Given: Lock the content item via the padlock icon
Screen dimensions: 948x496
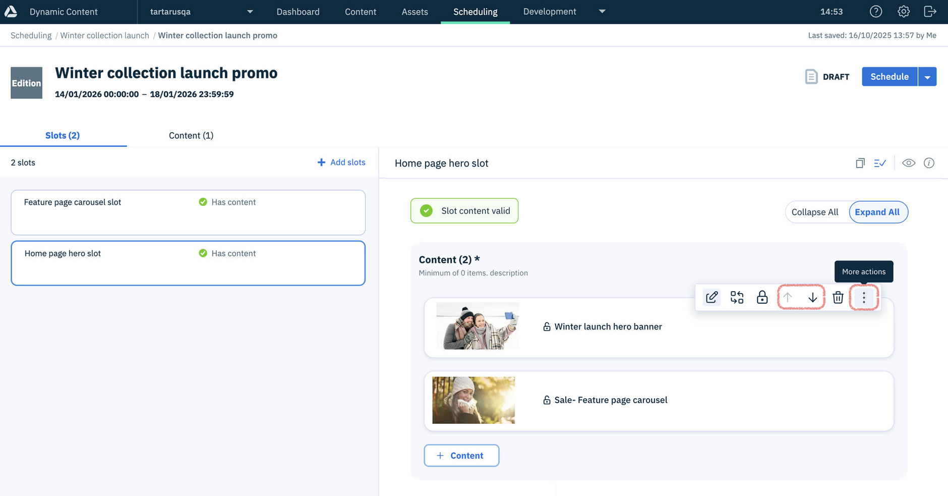Looking at the screenshot, I should tap(762, 297).
